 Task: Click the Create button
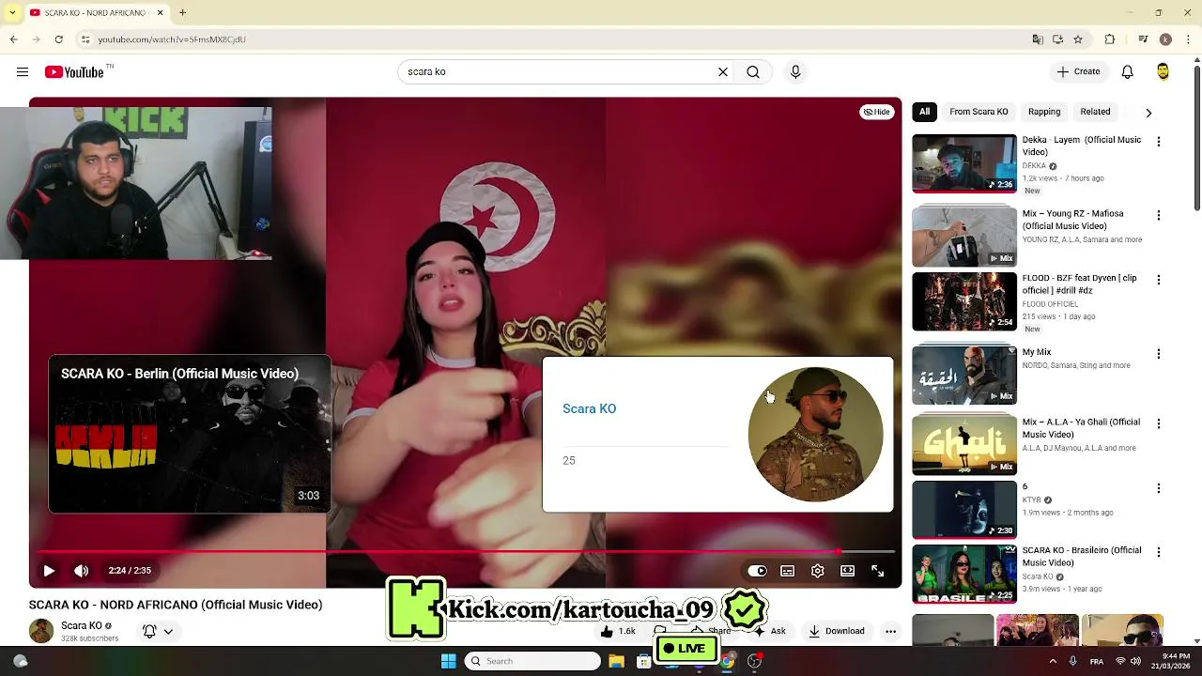pos(1077,72)
